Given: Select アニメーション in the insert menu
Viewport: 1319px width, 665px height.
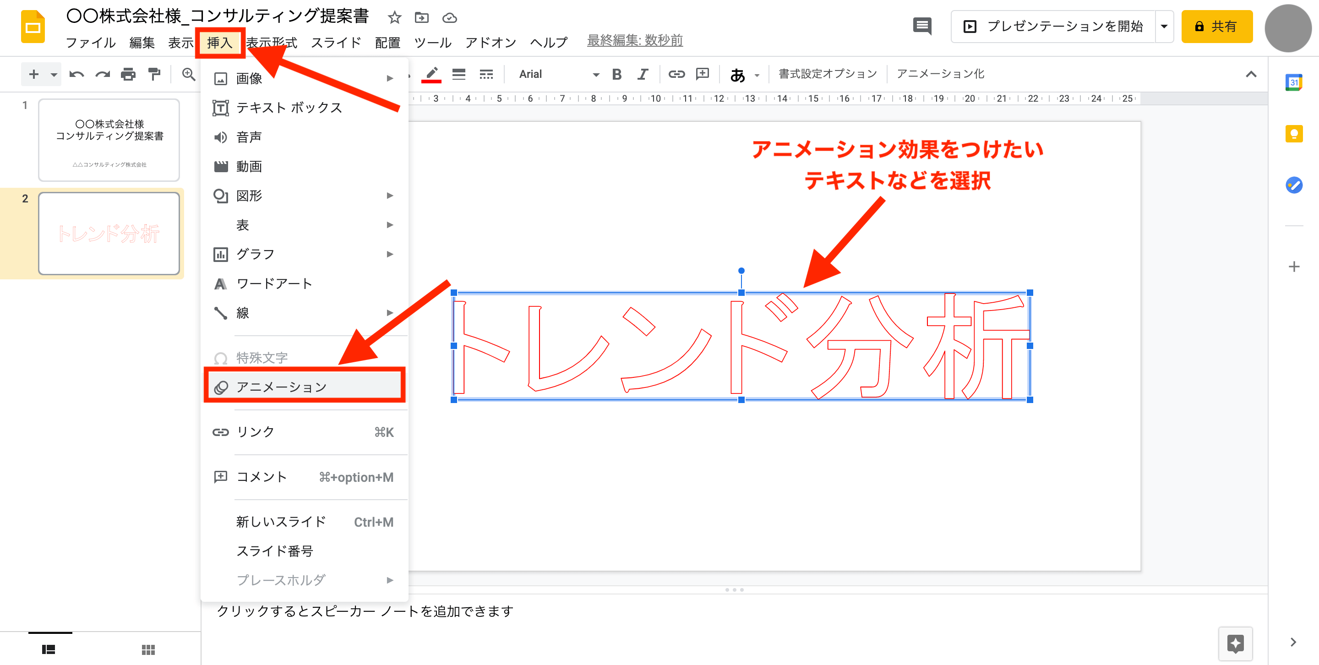Looking at the screenshot, I should click(x=305, y=387).
